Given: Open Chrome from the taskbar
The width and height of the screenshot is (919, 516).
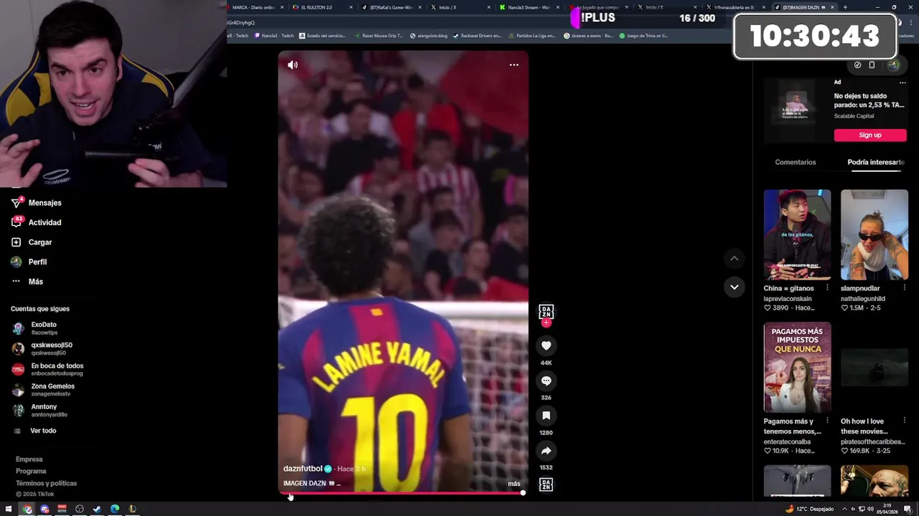Looking at the screenshot, I should click(27, 509).
